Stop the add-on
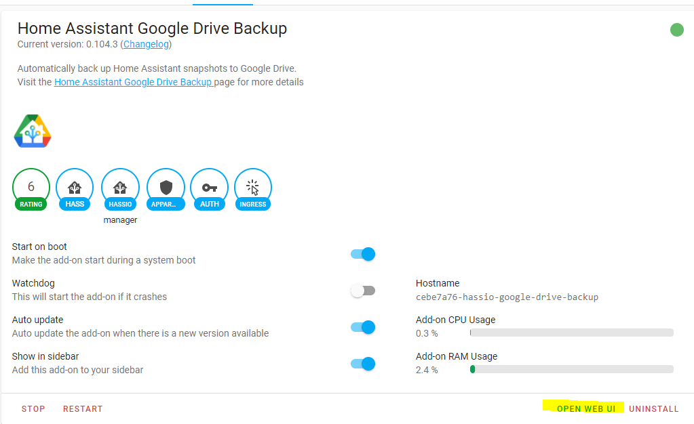The width and height of the screenshot is (694, 424). 33,409
